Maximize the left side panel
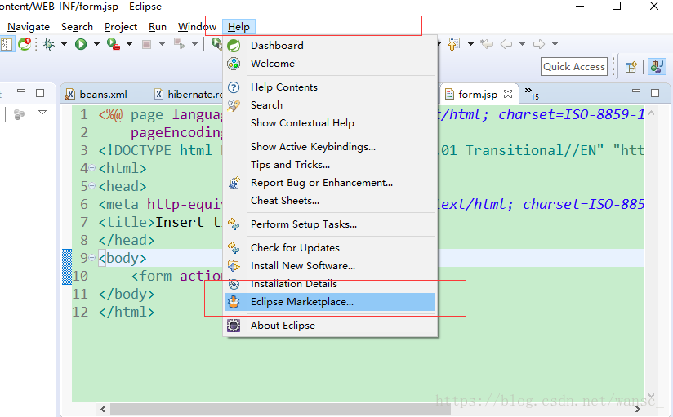Viewport: 673px width, 417px height. tap(40, 93)
